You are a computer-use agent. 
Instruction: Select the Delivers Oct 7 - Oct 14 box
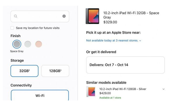point(125,65)
